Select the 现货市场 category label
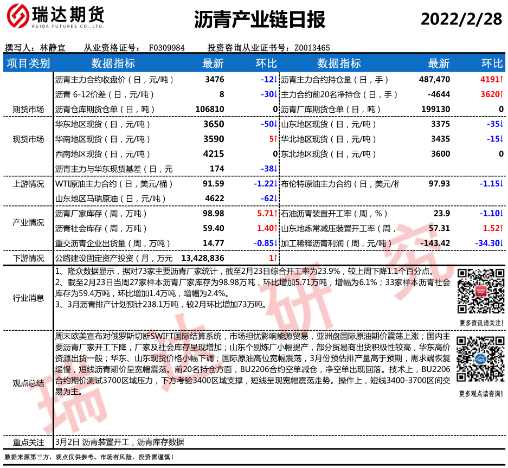Screen dimensions: 508x468 28,139
